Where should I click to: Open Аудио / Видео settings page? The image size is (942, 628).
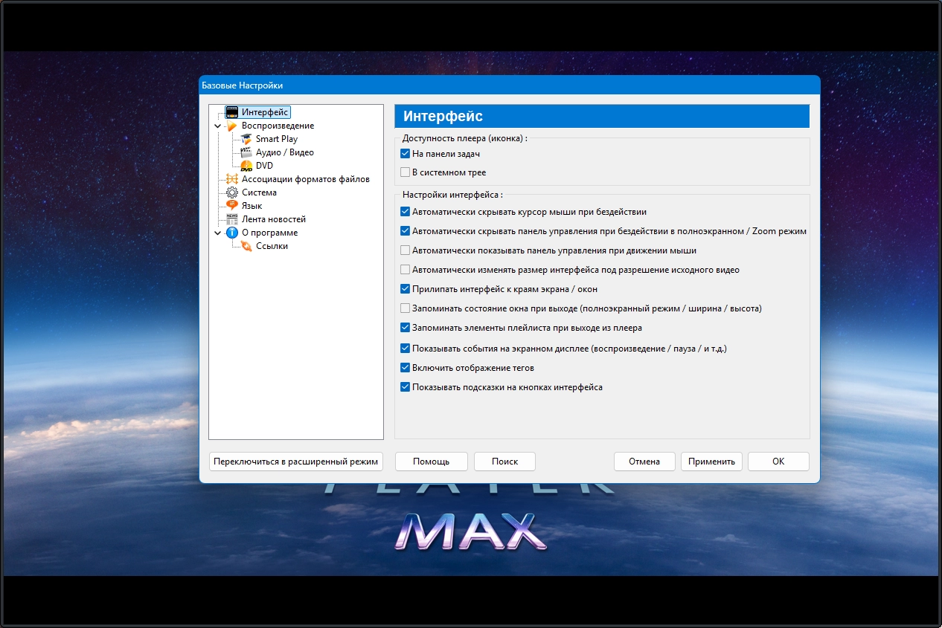(x=285, y=152)
